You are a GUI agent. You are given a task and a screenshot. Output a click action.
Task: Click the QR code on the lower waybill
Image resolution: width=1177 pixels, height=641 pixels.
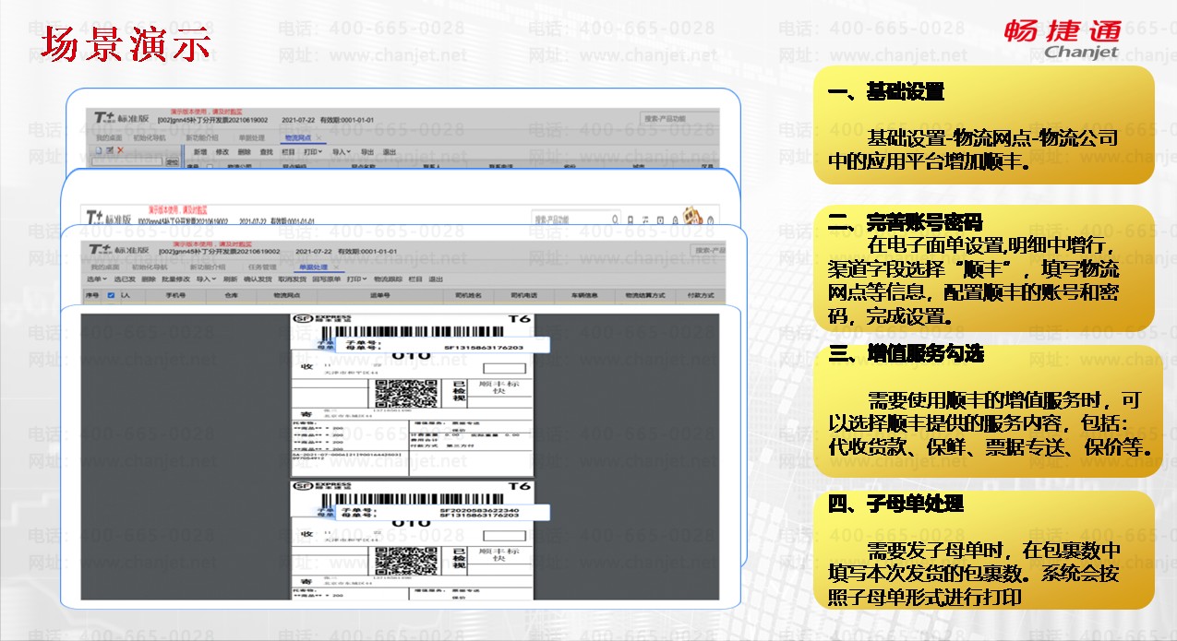tap(408, 560)
